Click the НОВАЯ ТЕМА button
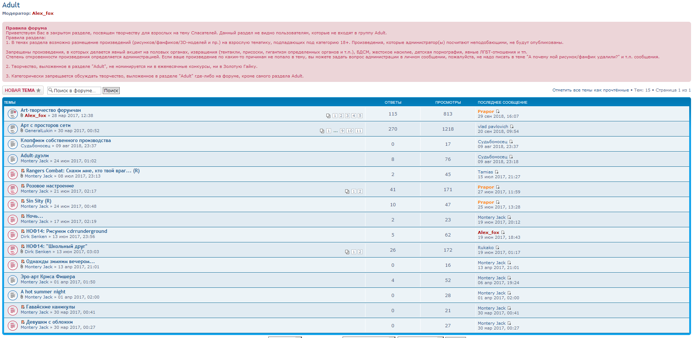Image resolution: width=694 pixels, height=338 pixels. 23,90
